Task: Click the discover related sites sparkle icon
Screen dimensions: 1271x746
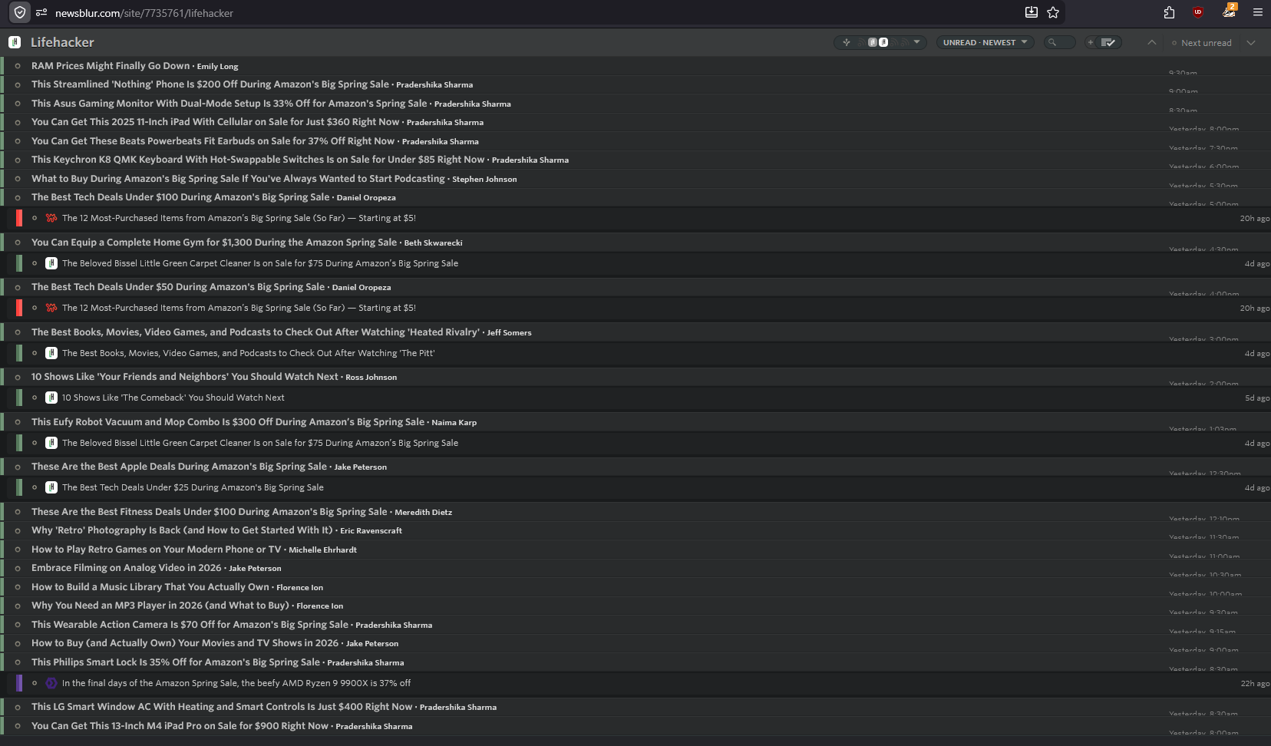Action: pyautogui.click(x=847, y=43)
